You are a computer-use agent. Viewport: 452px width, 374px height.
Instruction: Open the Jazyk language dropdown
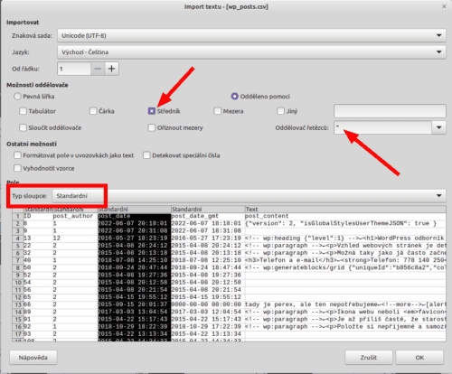(x=251, y=52)
